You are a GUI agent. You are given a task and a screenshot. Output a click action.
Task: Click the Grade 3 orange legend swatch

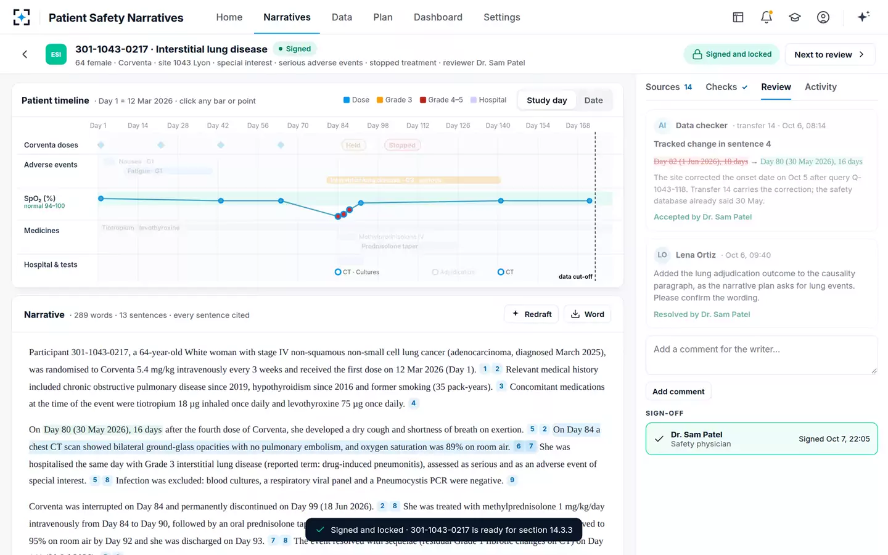point(380,100)
